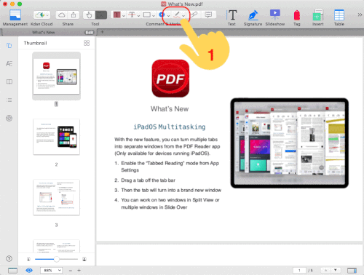Zoom out with the minus button
Image resolution: width=364 pixels, height=275 pixels.
tap(71, 271)
